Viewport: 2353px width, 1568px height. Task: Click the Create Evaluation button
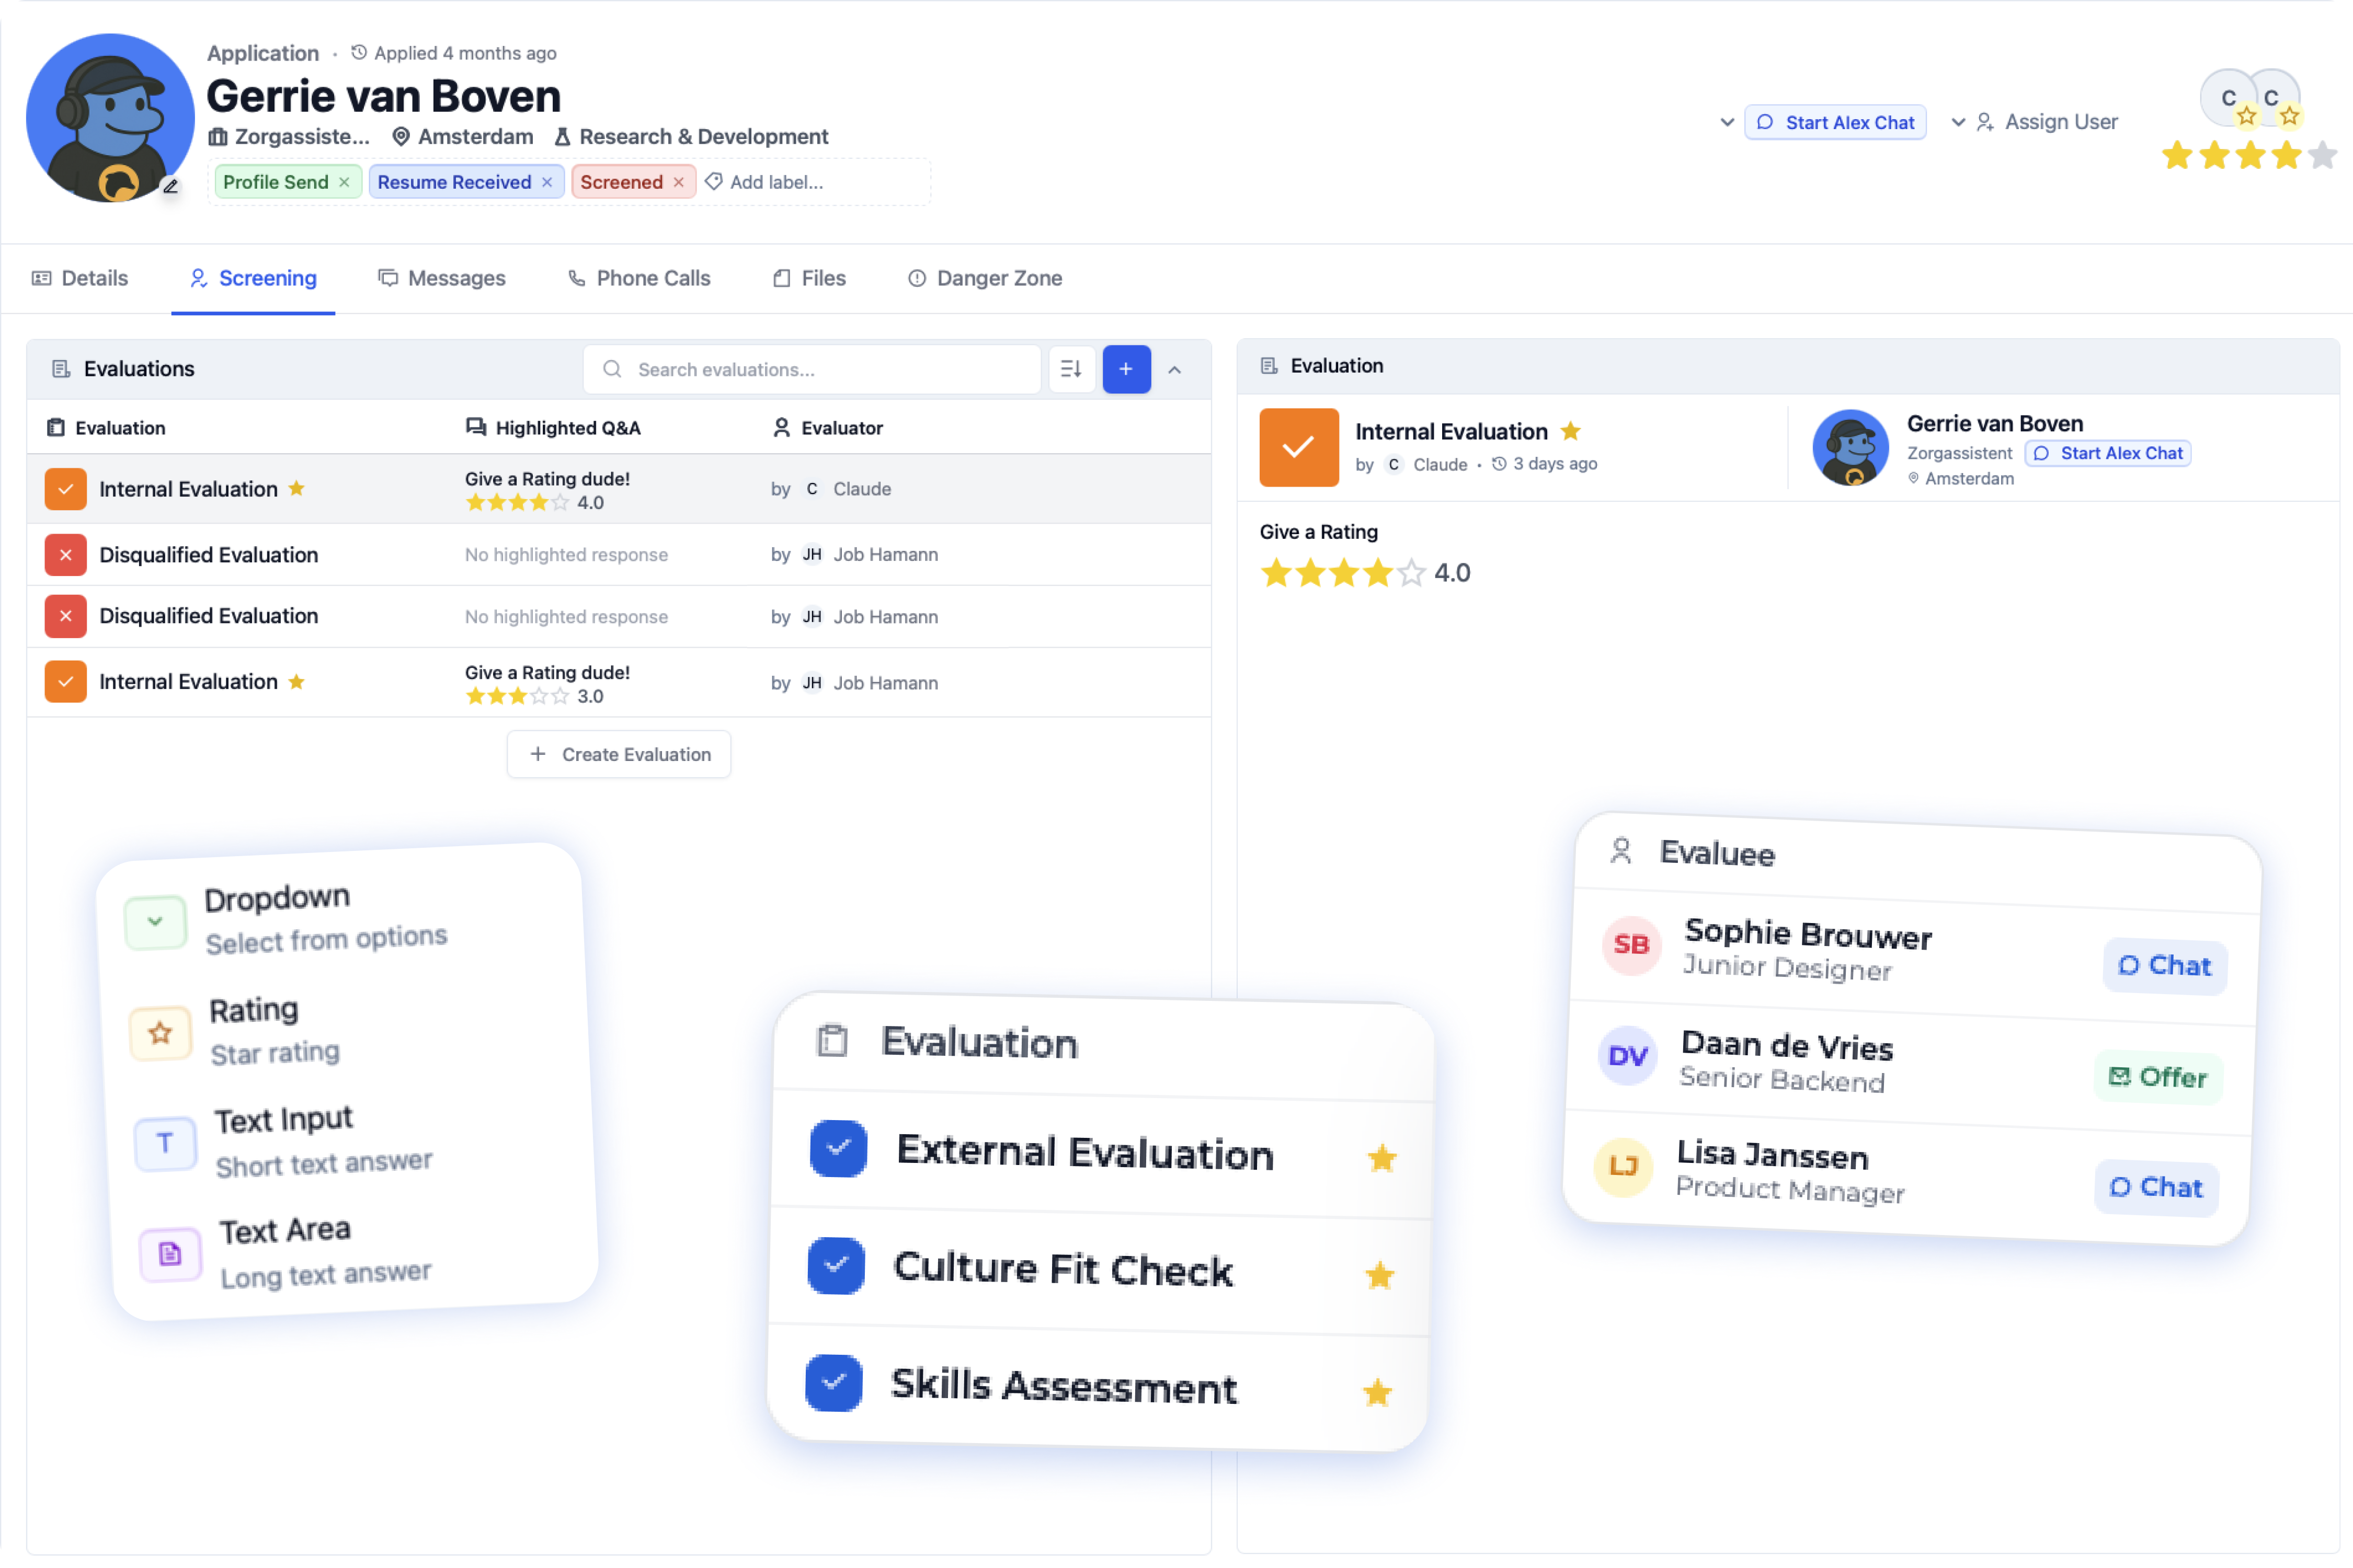pos(618,754)
